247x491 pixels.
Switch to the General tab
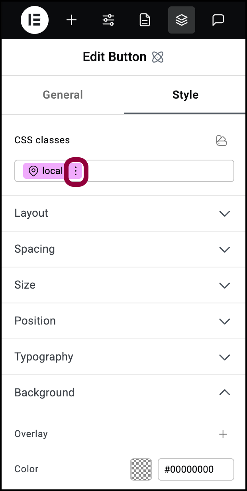click(x=63, y=95)
